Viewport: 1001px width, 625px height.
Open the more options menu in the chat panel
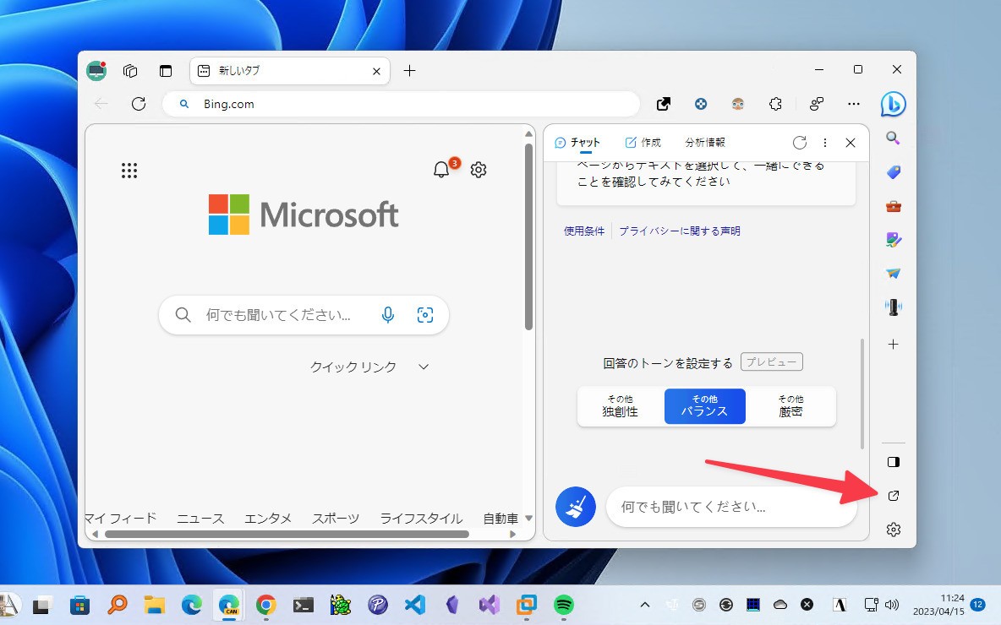pyautogui.click(x=825, y=143)
